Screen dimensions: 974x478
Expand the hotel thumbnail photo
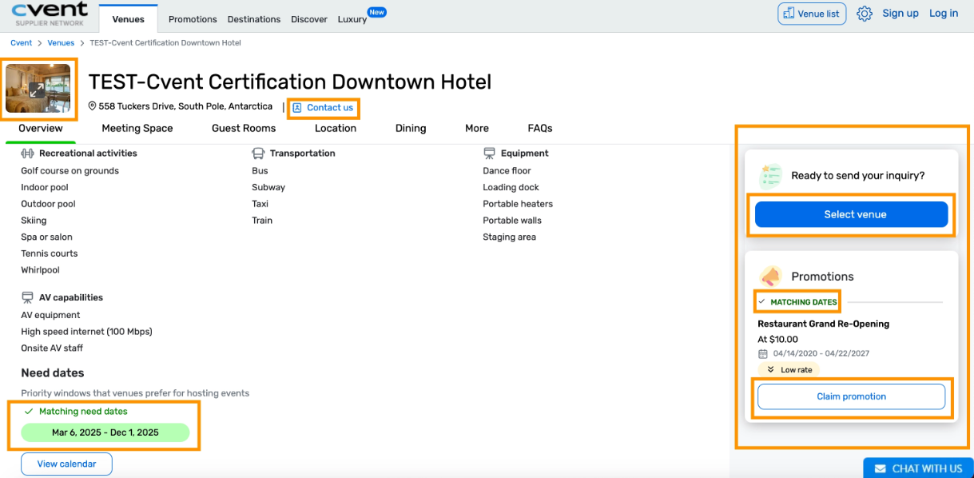(x=38, y=89)
